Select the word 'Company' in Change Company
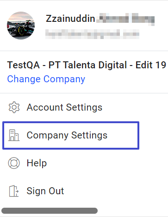The image size is (168, 217). 64,79
